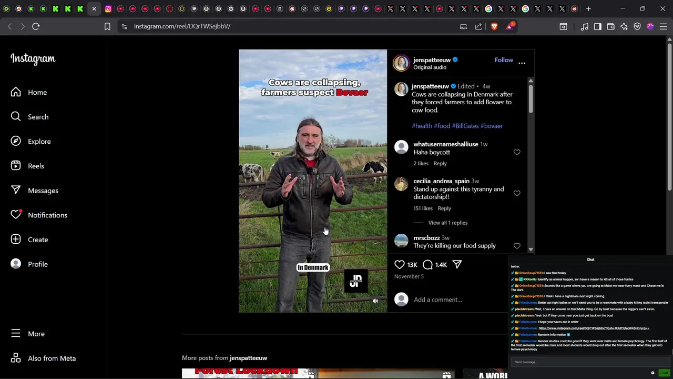Open the Brave VPN shield icon

(x=637, y=26)
